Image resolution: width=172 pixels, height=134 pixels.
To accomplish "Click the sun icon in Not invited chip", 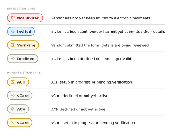I will (13, 18).
